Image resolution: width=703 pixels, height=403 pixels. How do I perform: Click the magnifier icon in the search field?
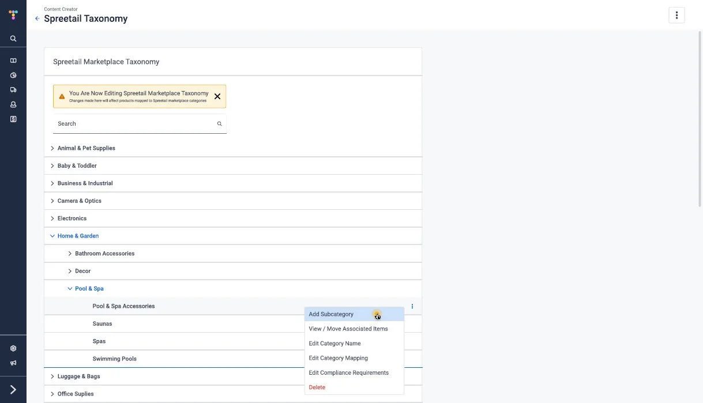219,124
